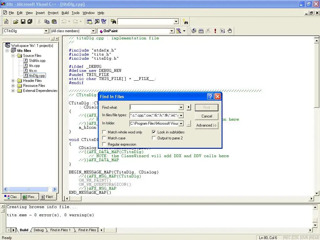Open the Find what dropdown list
The image size is (320, 240).
181,107
